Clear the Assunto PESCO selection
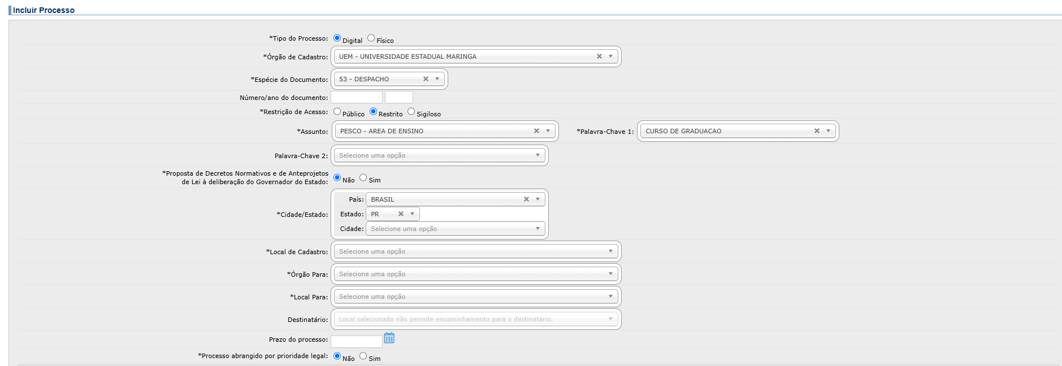The height and width of the screenshot is (366, 1062). (536, 131)
